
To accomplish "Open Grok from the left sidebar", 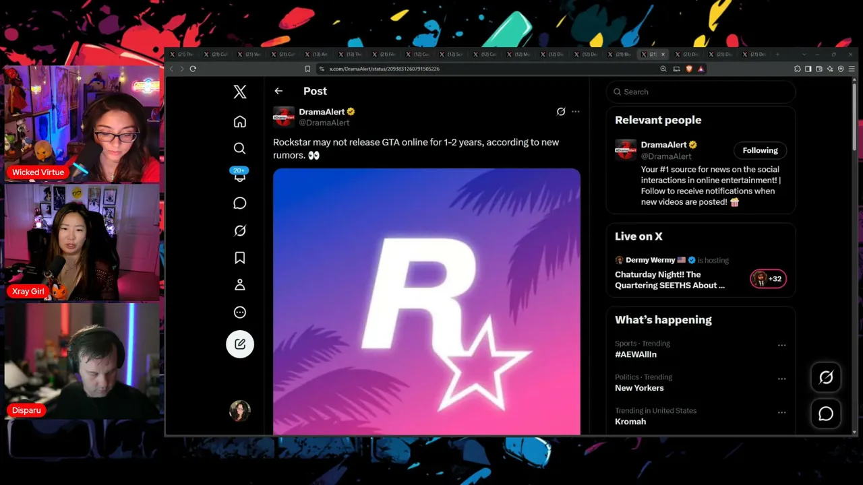I will [x=240, y=231].
